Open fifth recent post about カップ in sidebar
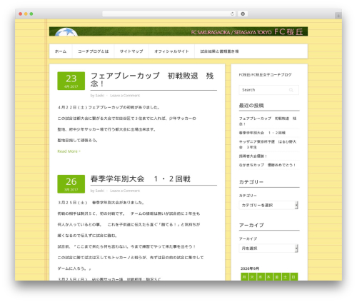 tap(267, 165)
